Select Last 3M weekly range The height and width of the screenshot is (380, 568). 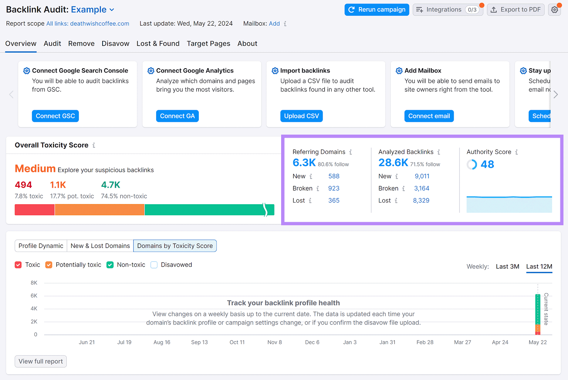pyautogui.click(x=507, y=267)
